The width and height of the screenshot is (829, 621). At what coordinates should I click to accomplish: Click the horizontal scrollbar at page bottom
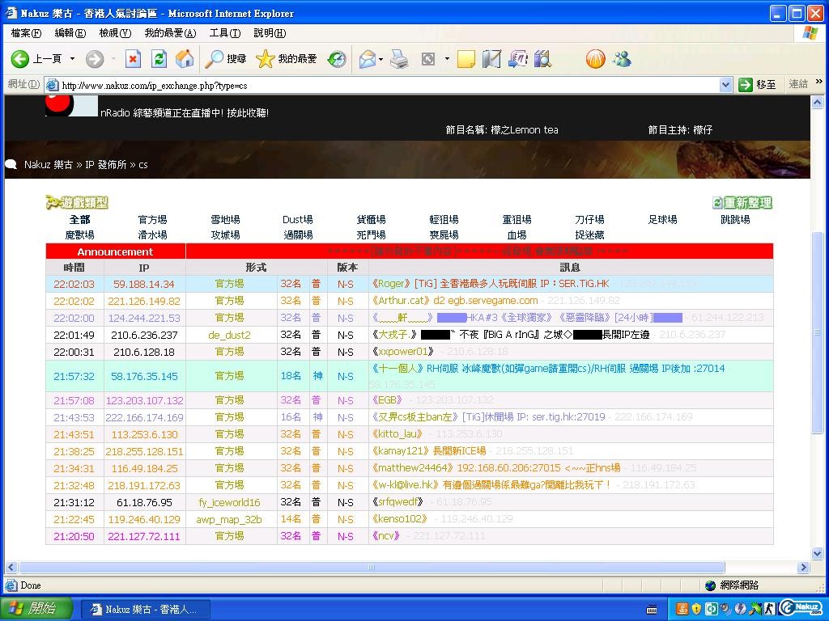point(405,568)
